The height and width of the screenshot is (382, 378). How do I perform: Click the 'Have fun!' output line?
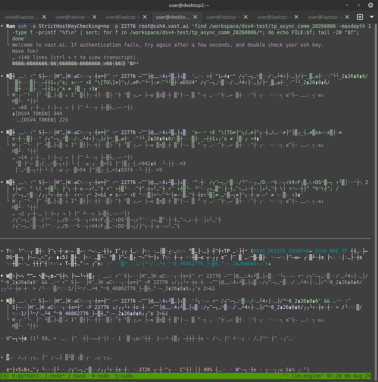point(25,51)
